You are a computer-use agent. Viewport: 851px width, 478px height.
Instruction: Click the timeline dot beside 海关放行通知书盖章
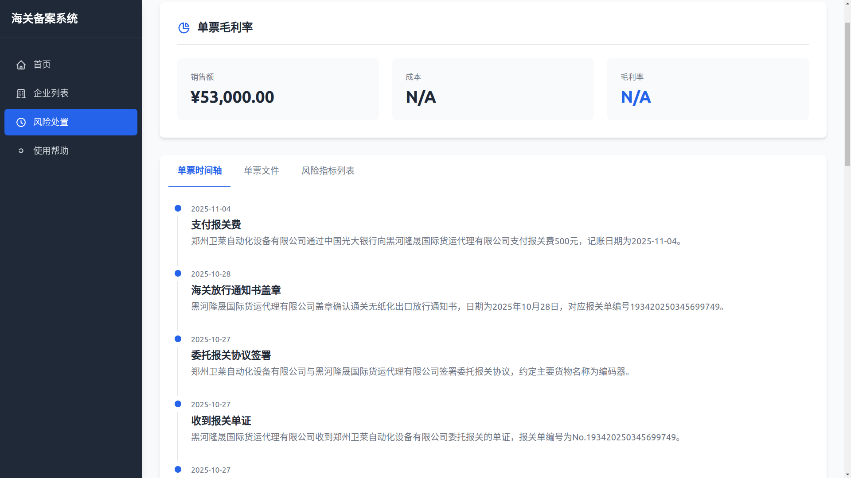point(178,273)
